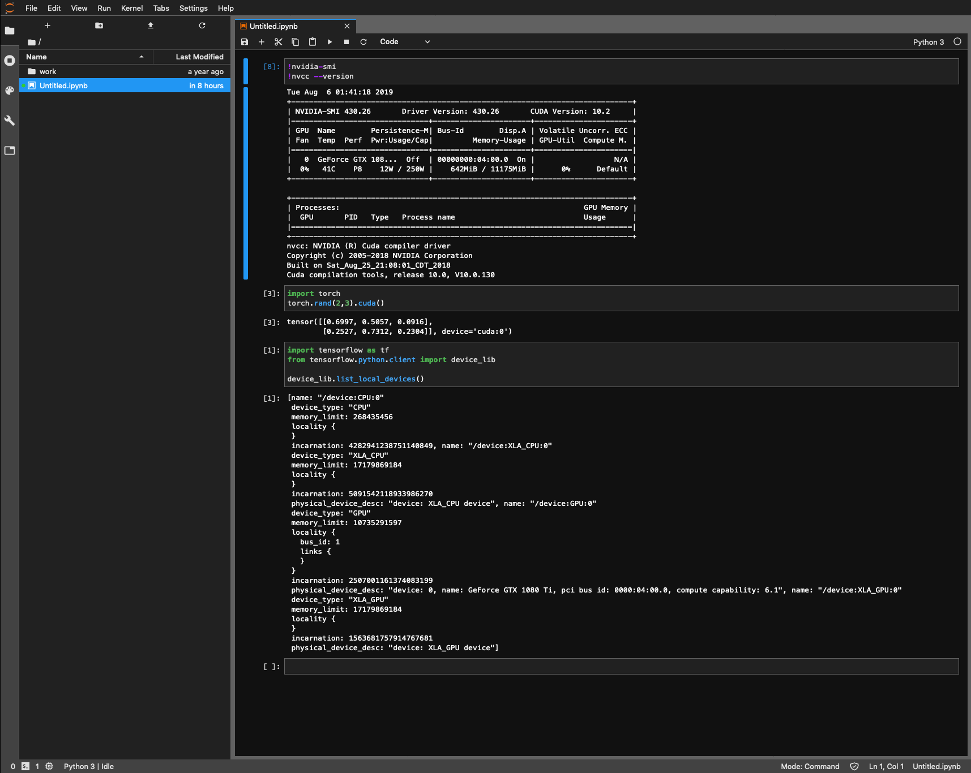Open the work folder
This screenshot has height=773, width=971.
point(48,71)
